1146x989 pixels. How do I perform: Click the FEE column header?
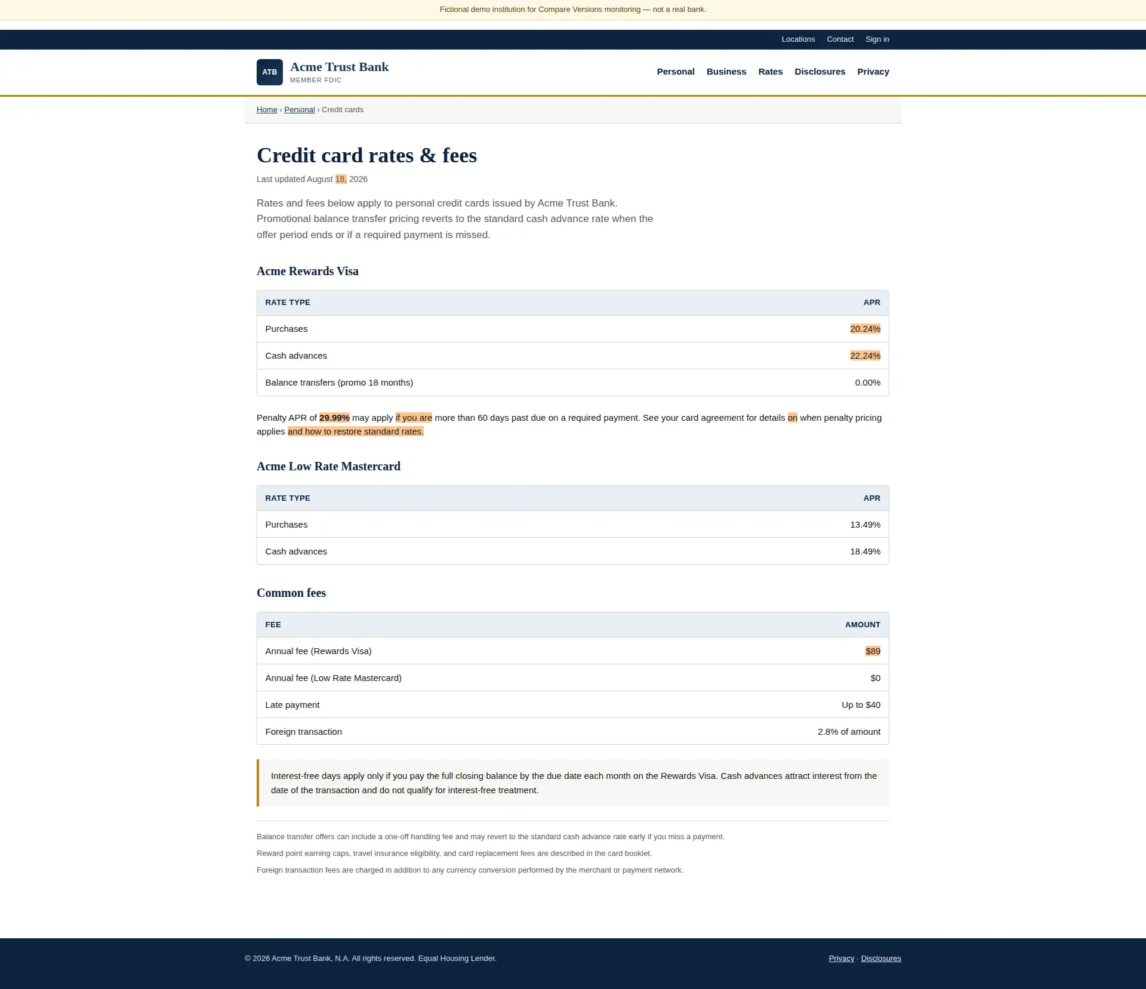coord(273,625)
